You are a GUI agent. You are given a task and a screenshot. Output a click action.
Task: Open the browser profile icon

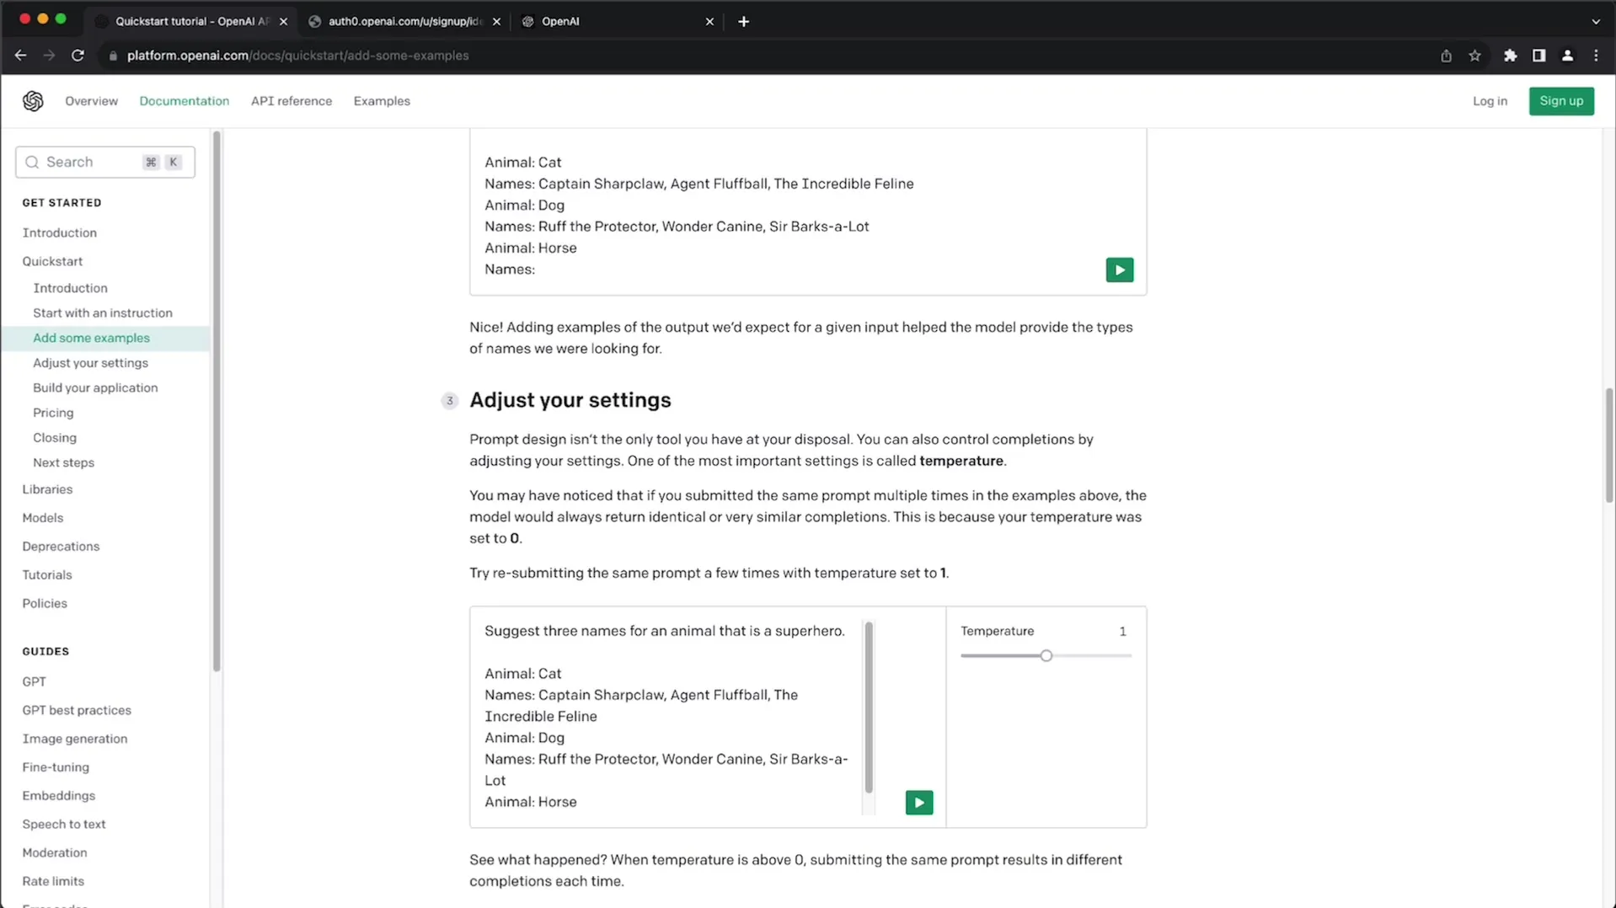(x=1567, y=56)
